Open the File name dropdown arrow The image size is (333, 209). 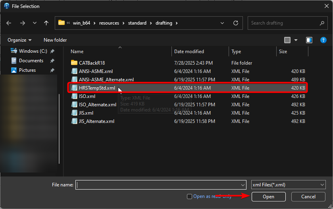[x=243, y=185]
